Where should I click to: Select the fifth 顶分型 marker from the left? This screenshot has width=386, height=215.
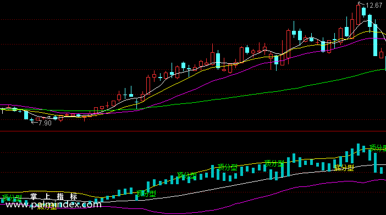pos(274,163)
